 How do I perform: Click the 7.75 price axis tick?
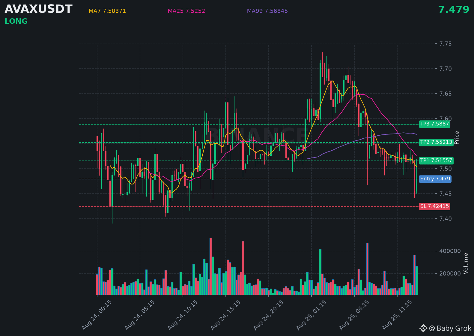tap(446, 44)
